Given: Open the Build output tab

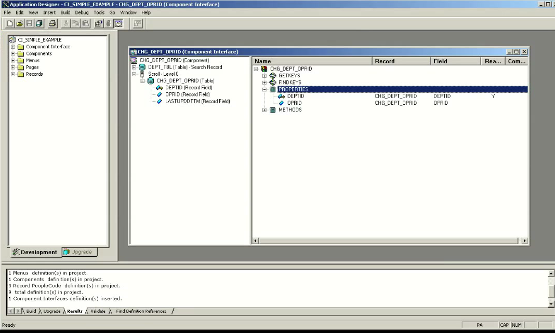Looking at the screenshot, I should click(x=31, y=311).
